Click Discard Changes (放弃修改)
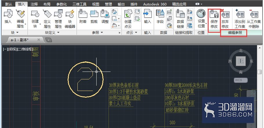The image size is (264, 128). pyautogui.click(x=225, y=19)
